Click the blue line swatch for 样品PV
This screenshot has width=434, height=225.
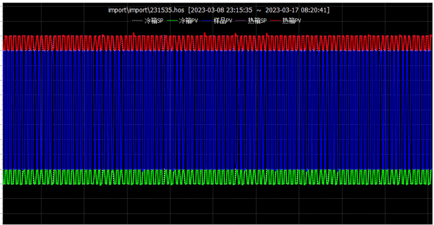[x=207, y=21]
